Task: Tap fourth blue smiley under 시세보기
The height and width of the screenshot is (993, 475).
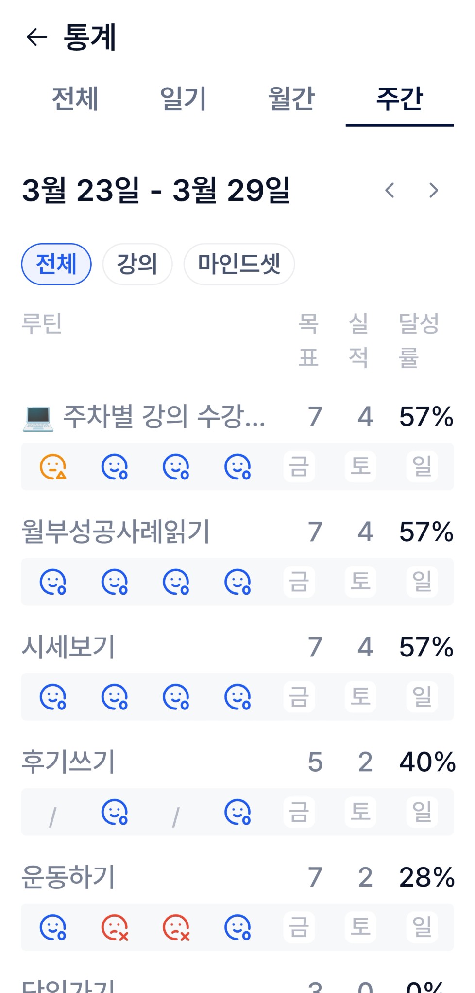Action: pos(237,697)
